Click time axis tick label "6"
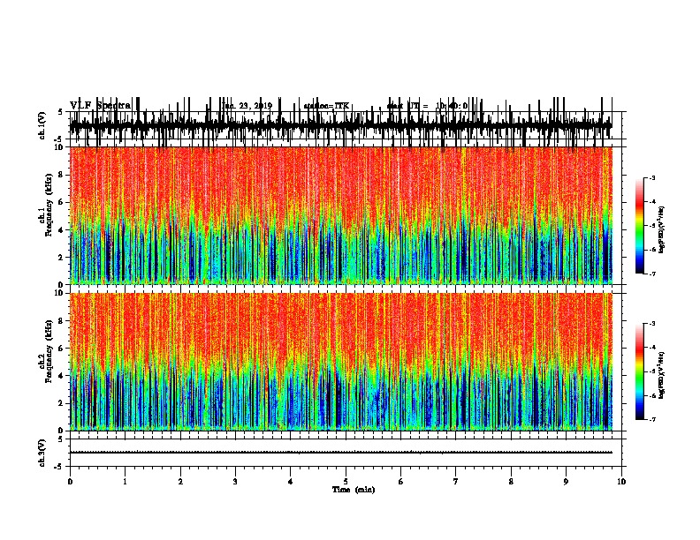The height and width of the screenshot is (540, 700). point(400,482)
